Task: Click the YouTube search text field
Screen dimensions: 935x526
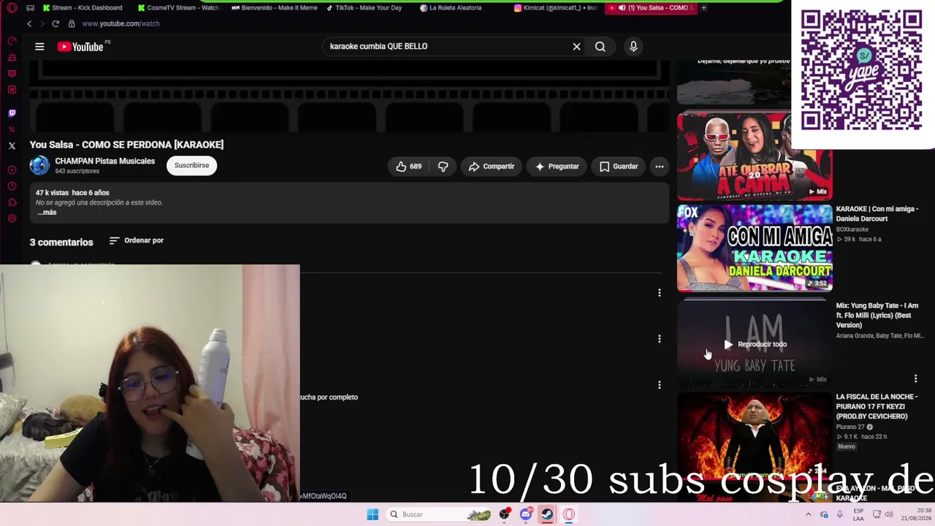Action: pos(447,47)
